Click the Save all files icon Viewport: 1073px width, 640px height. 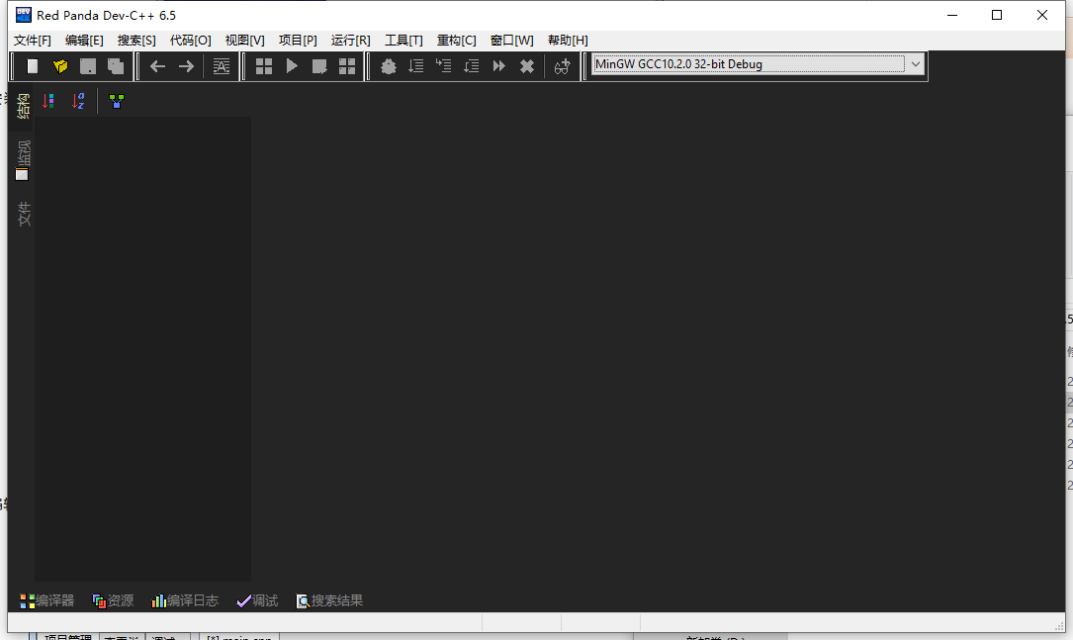pyautogui.click(x=116, y=66)
